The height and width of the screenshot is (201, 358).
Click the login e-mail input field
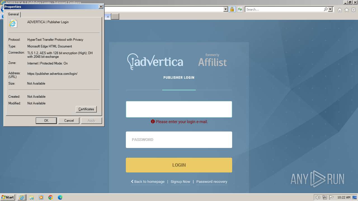point(179,109)
